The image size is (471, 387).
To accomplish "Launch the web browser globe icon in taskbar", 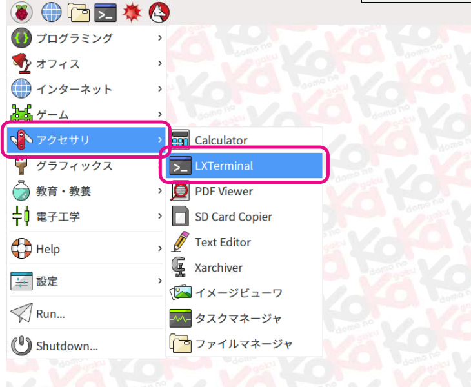I will [52, 12].
